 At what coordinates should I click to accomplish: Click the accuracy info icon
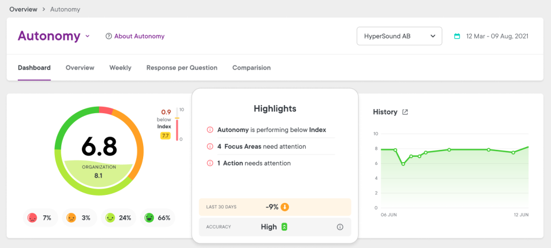click(x=340, y=227)
